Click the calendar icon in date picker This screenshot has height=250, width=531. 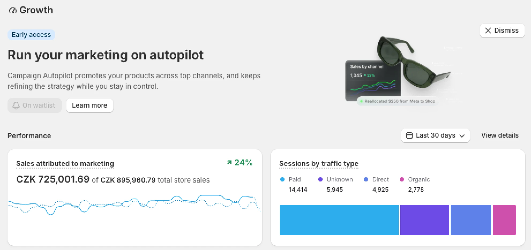[x=409, y=135]
